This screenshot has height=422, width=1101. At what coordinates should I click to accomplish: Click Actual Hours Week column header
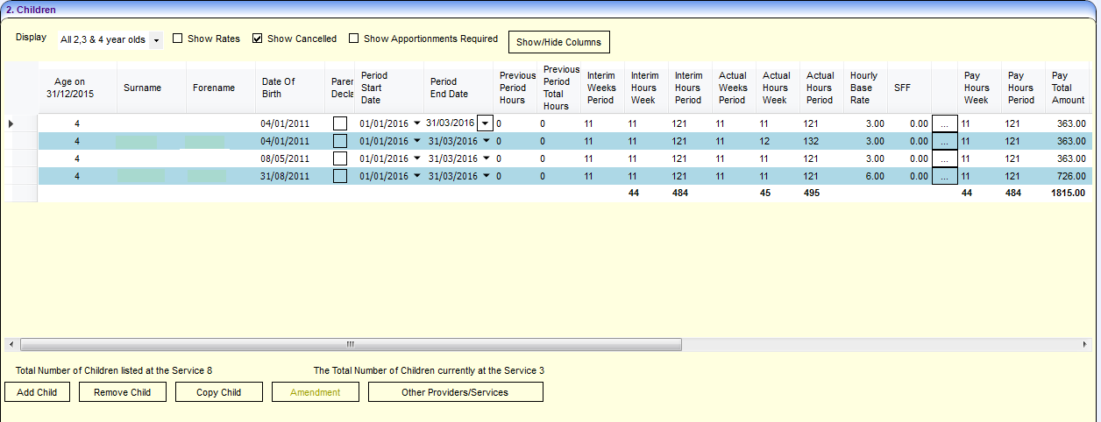777,88
